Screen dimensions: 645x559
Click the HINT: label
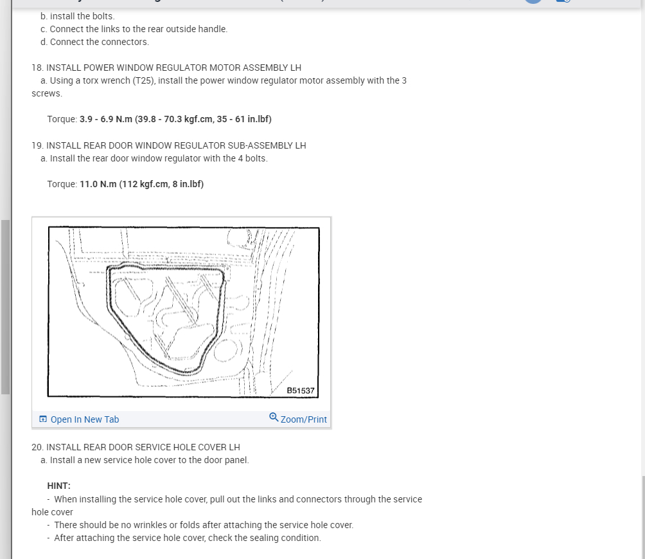click(x=59, y=486)
